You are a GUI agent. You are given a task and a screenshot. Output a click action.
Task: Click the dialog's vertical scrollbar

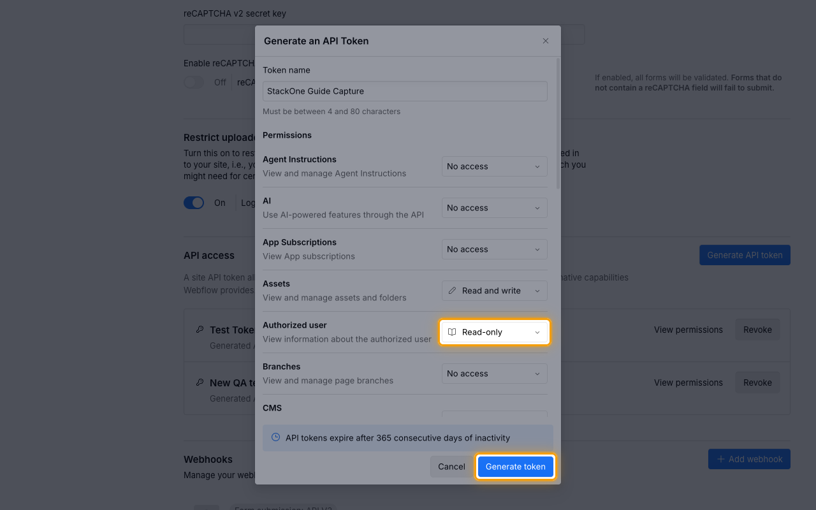(x=558, y=124)
